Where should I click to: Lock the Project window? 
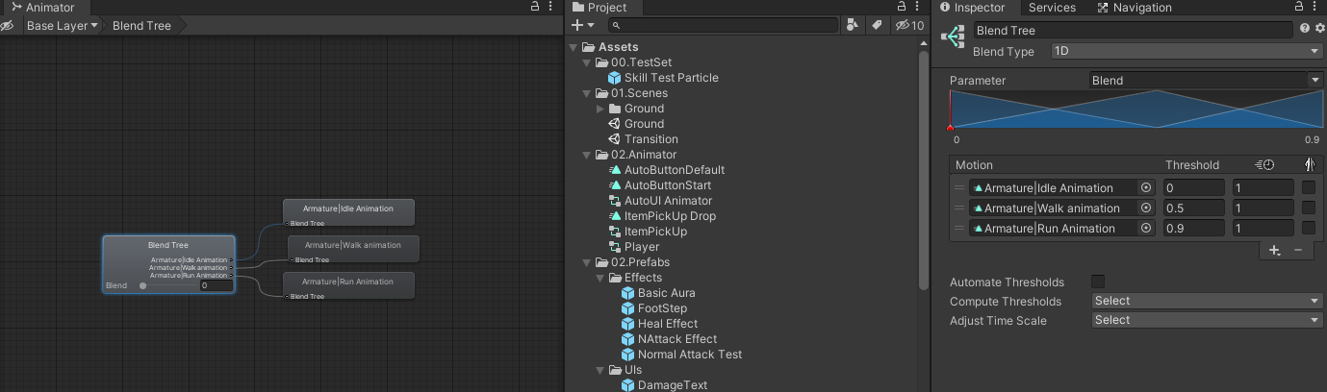(902, 8)
